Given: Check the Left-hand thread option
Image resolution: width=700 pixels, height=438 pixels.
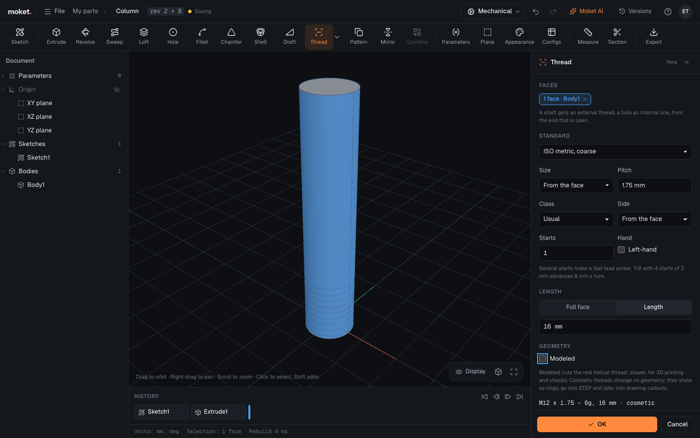Looking at the screenshot, I should 621,250.
